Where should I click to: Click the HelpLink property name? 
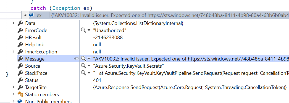click(x=35, y=45)
